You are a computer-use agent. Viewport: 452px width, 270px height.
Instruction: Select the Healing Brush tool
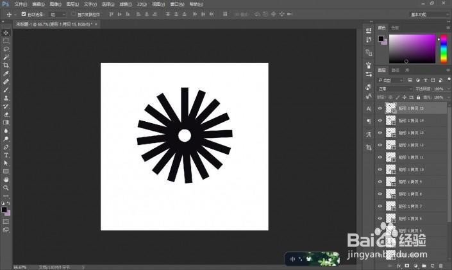click(6, 81)
